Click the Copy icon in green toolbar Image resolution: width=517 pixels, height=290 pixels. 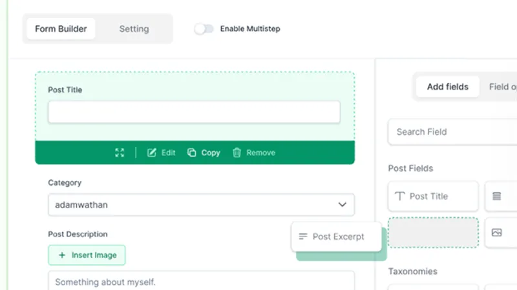click(x=191, y=153)
